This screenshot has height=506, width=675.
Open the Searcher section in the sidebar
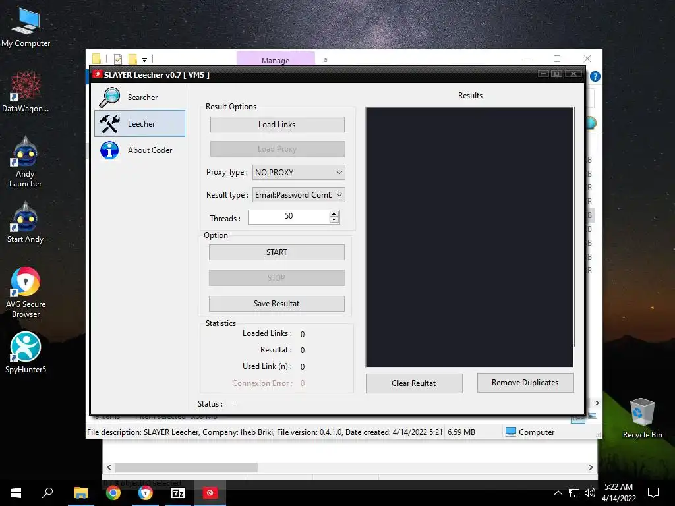click(140, 98)
